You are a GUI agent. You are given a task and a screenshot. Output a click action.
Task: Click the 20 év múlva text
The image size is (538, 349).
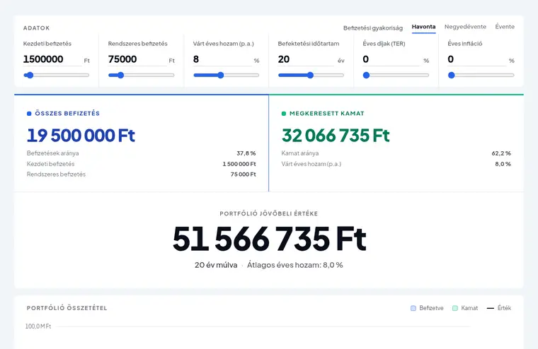[x=216, y=265]
